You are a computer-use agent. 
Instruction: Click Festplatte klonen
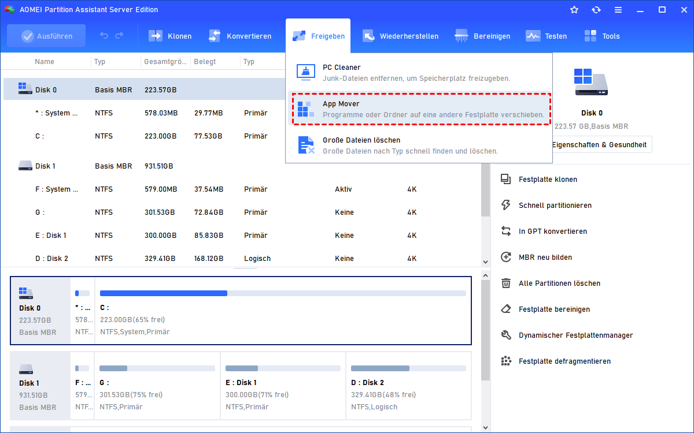click(x=548, y=180)
